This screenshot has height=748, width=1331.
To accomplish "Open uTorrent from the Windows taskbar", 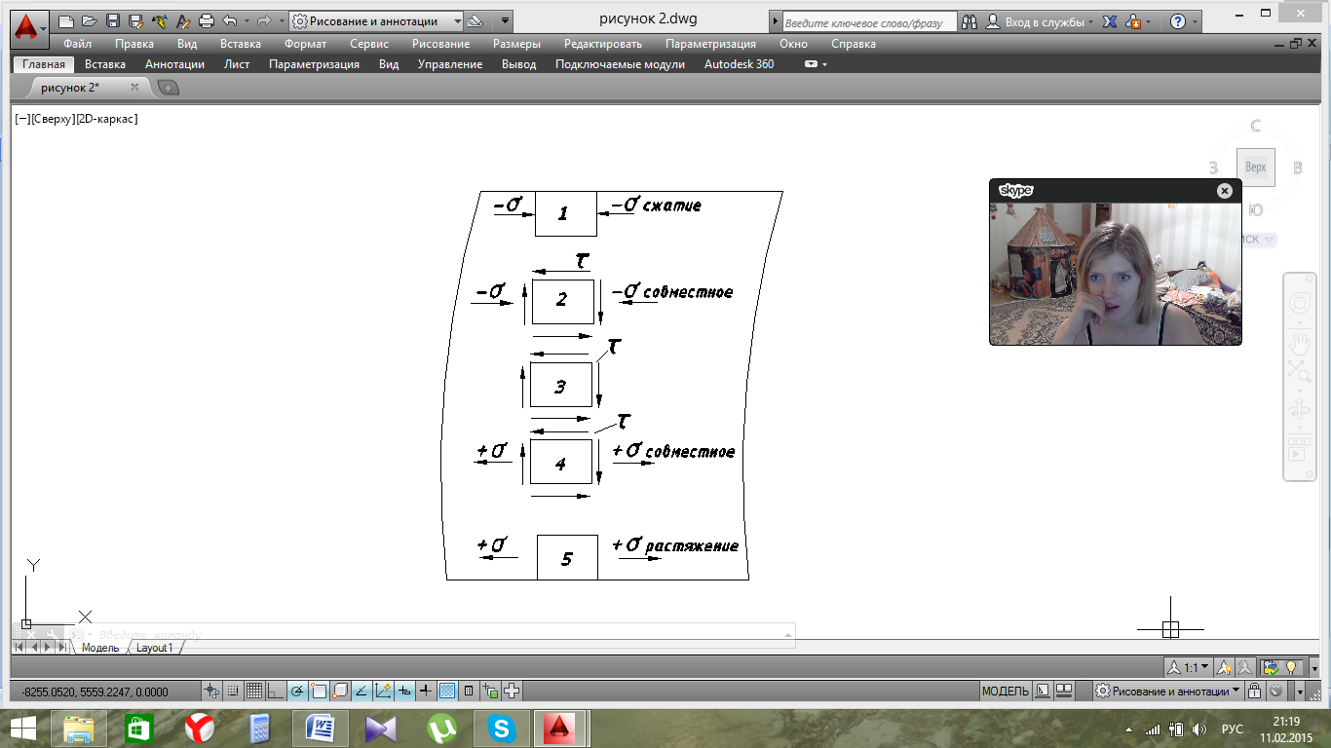I will (442, 728).
